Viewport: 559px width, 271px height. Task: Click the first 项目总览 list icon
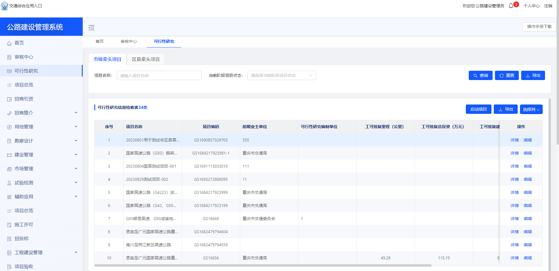pyautogui.click(x=9, y=85)
